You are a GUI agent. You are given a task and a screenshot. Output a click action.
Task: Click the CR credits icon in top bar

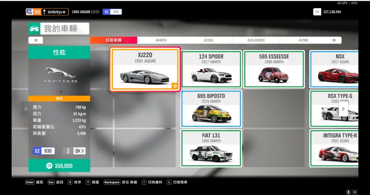pyautogui.click(x=317, y=12)
